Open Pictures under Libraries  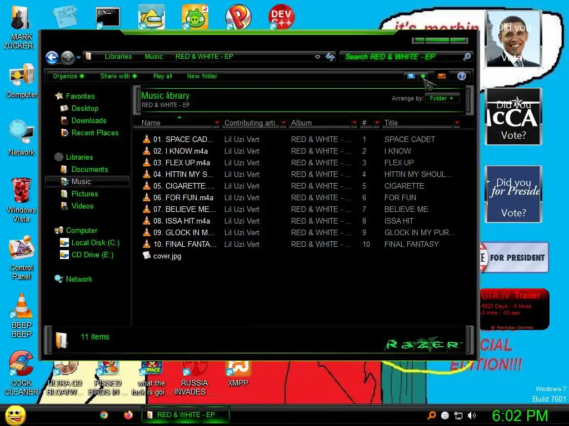click(x=84, y=194)
